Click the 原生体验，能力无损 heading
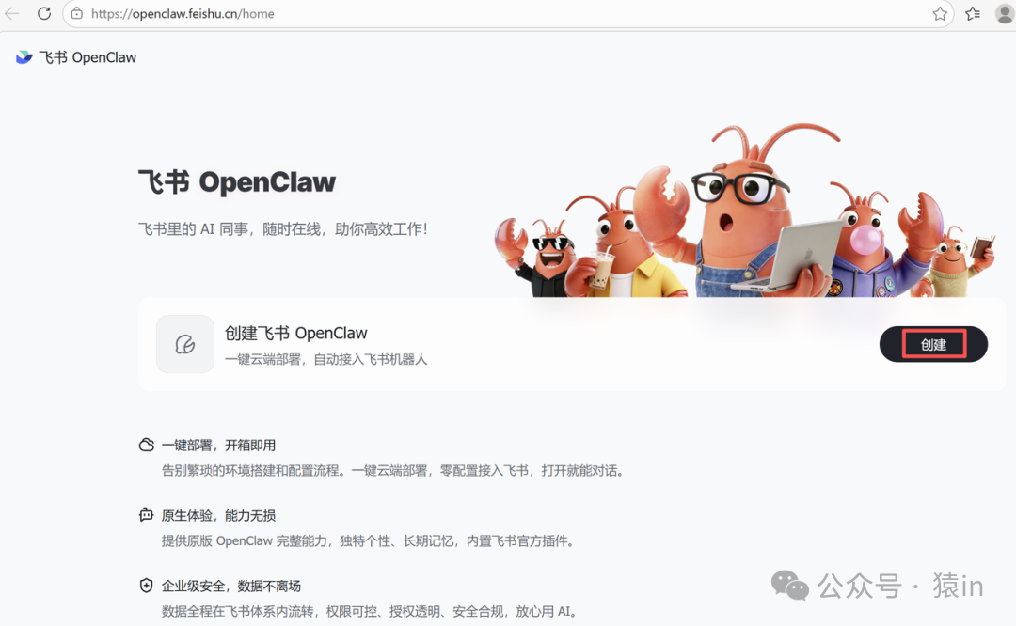The width and height of the screenshot is (1016, 626). 218,516
